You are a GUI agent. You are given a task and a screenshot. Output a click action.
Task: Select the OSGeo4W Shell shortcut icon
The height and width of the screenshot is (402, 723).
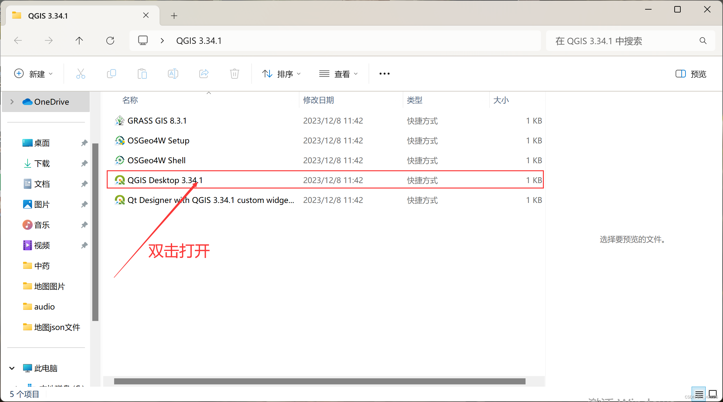tap(120, 160)
